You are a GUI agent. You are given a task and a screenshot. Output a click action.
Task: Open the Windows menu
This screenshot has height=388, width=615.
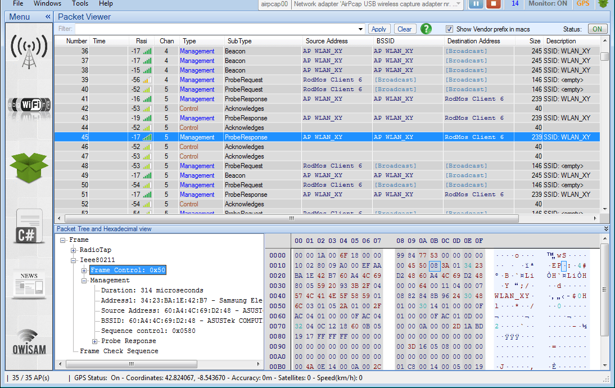(x=47, y=3)
